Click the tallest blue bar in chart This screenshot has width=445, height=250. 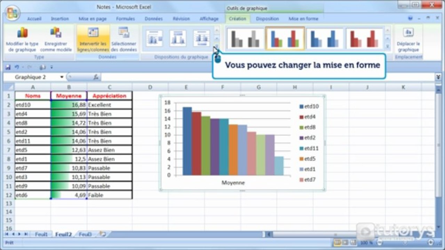[x=187, y=141]
